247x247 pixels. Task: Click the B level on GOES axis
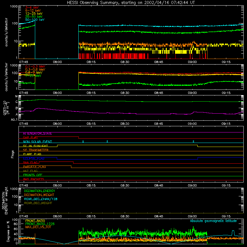tap(17, 108)
